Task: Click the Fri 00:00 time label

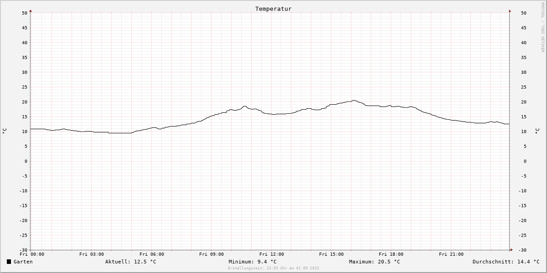Action: point(32,254)
